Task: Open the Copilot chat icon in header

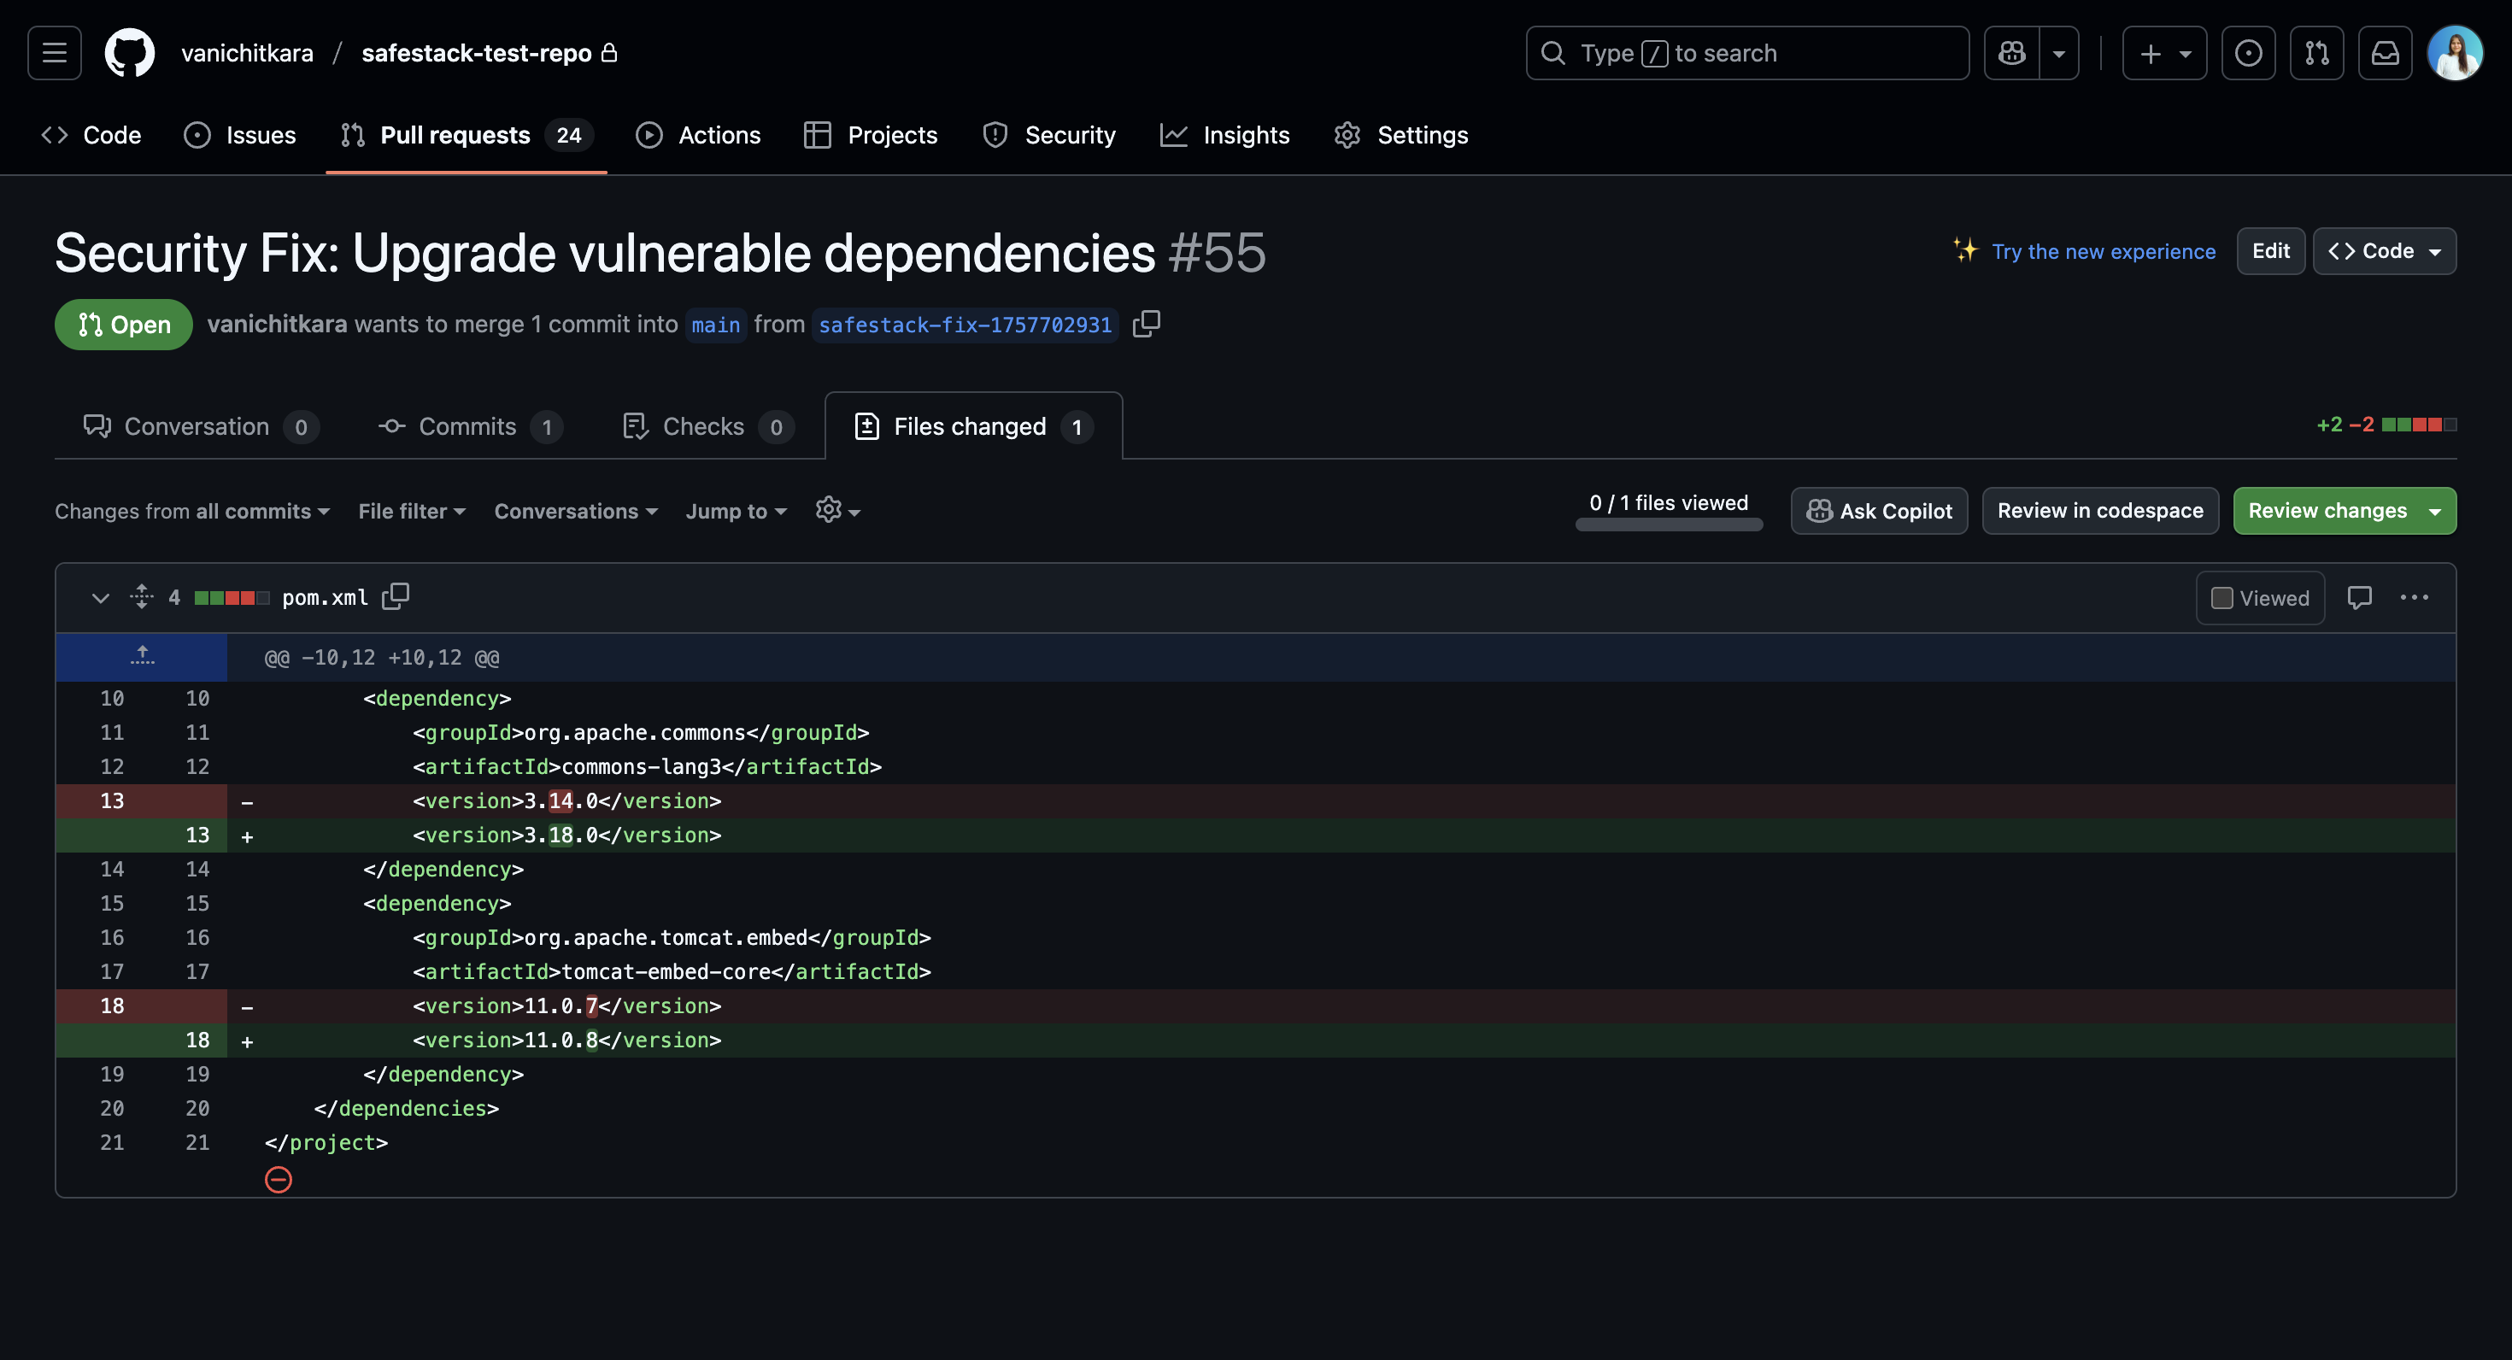Action: tap(2012, 53)
